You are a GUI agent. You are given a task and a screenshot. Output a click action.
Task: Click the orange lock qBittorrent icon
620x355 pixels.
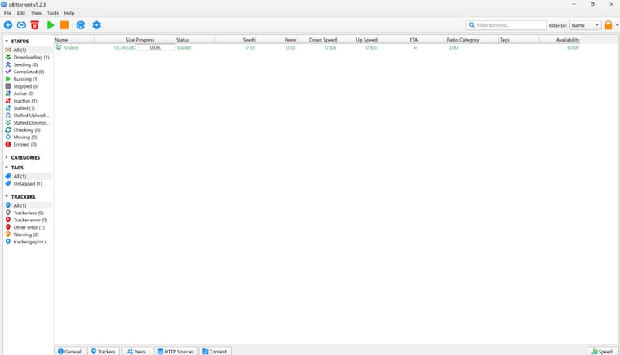pos(609,25)
